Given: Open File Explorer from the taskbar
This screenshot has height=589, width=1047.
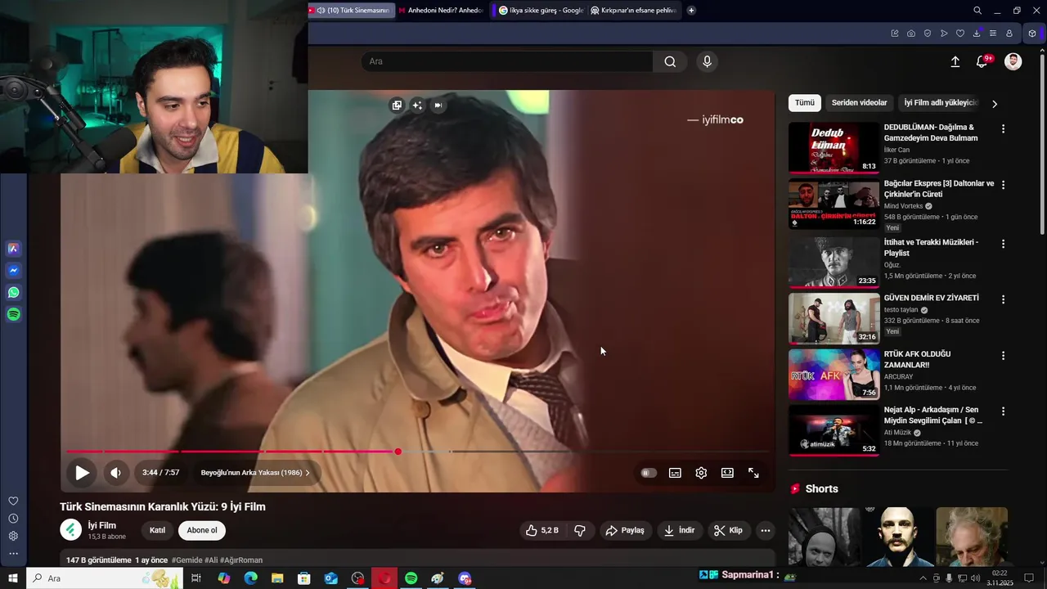Looking at the screenshot, I should [x=277, y=578].
